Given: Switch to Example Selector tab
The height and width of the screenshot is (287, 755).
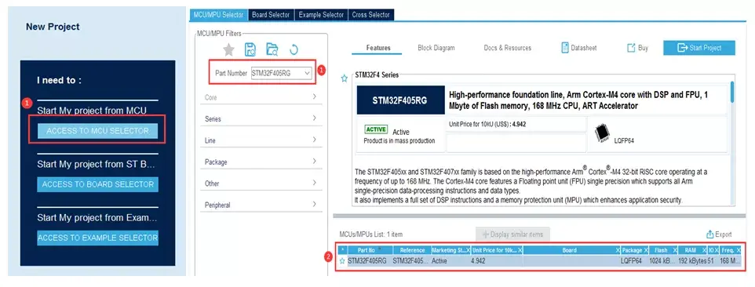Looking at the screenshot, I should tap(321, 15).
